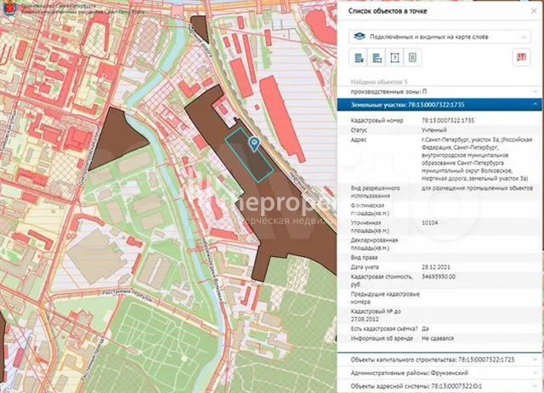Click the cadastral number value 78:13:0007322:1735

click(x=450, y=121)
